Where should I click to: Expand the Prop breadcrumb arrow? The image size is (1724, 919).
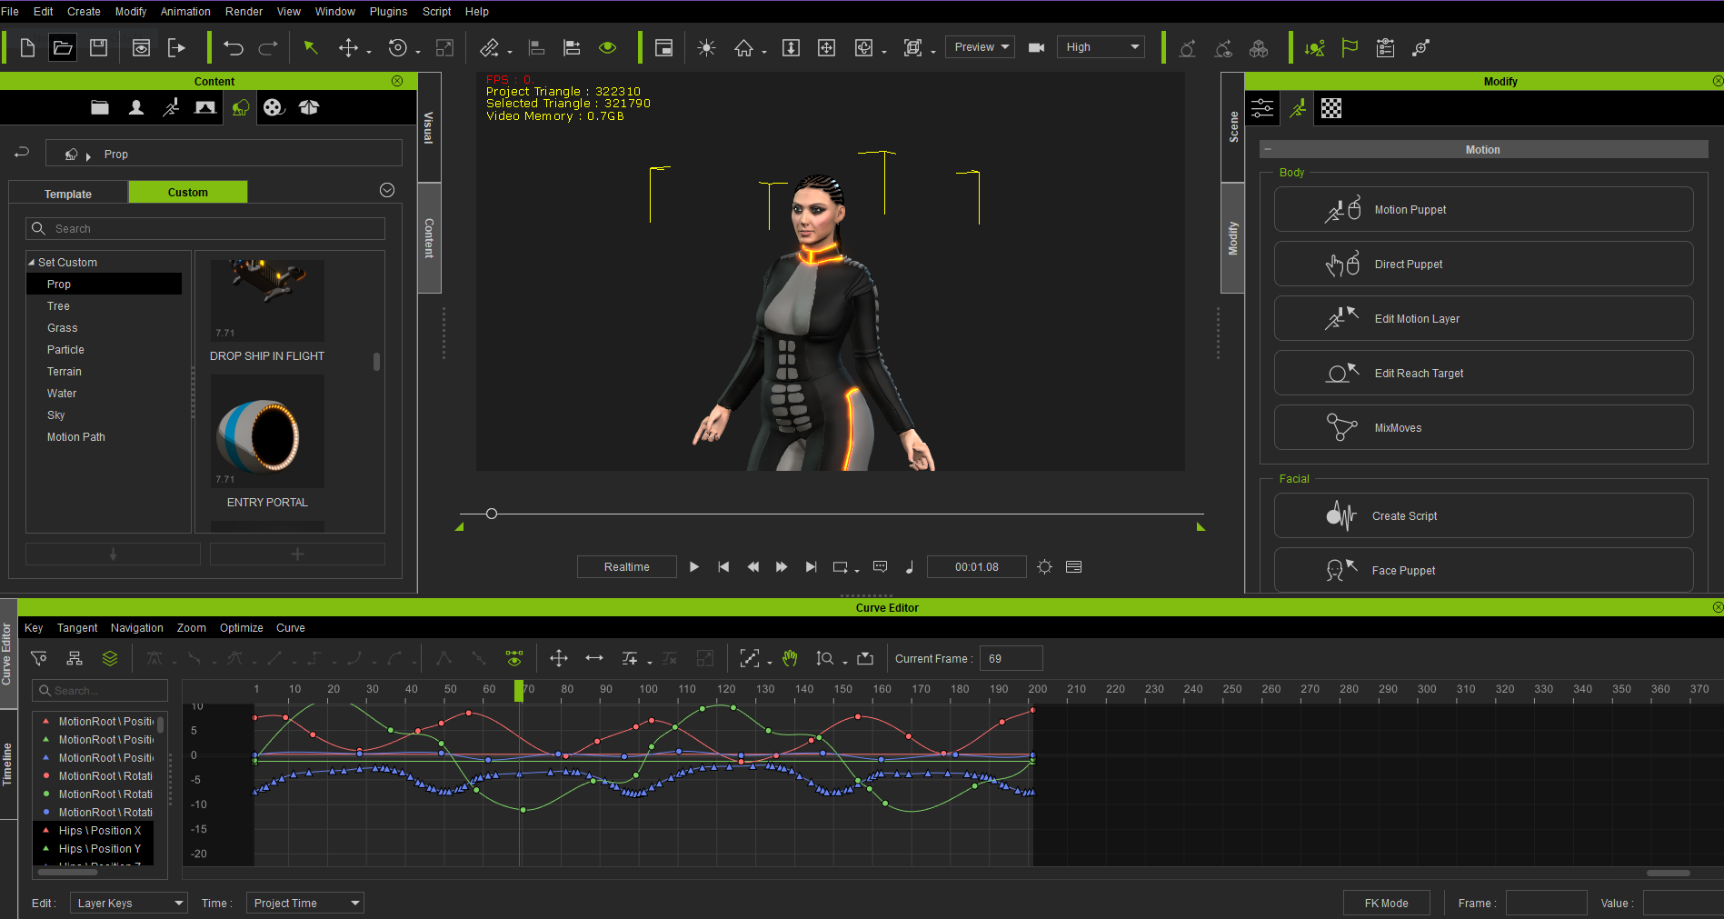coord(88,156)
